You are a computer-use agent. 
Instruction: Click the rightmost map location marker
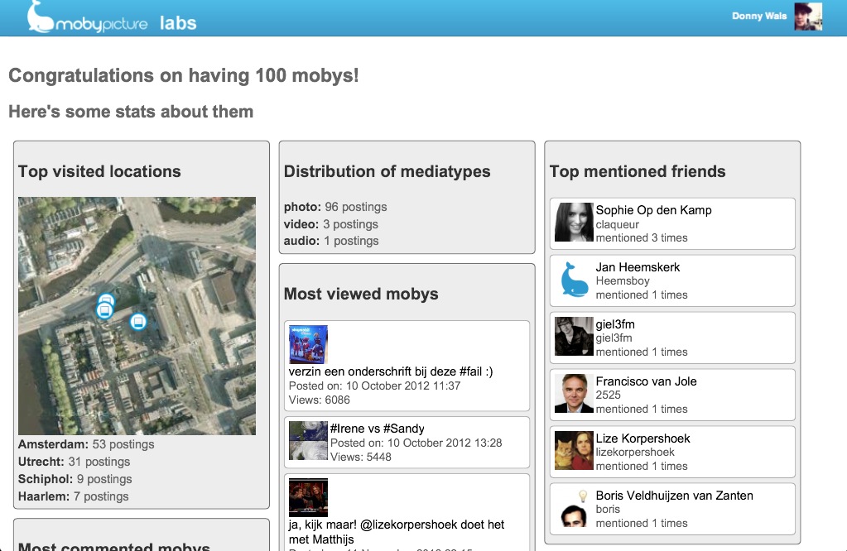point(138,321)
